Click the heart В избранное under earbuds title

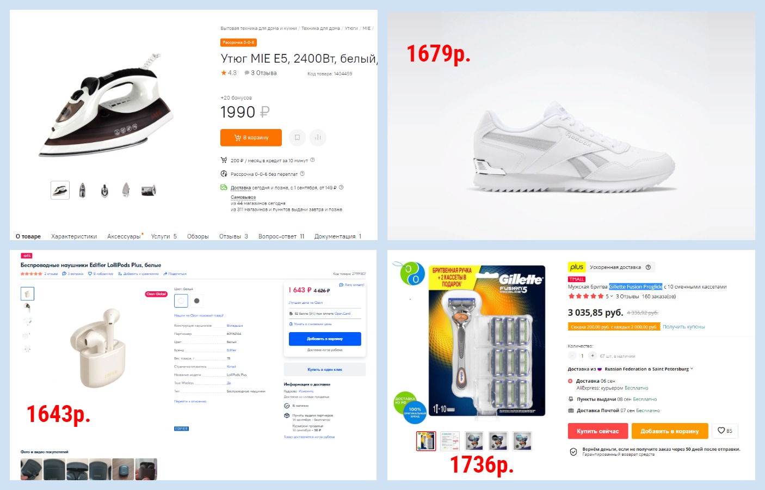pos(101,274)
